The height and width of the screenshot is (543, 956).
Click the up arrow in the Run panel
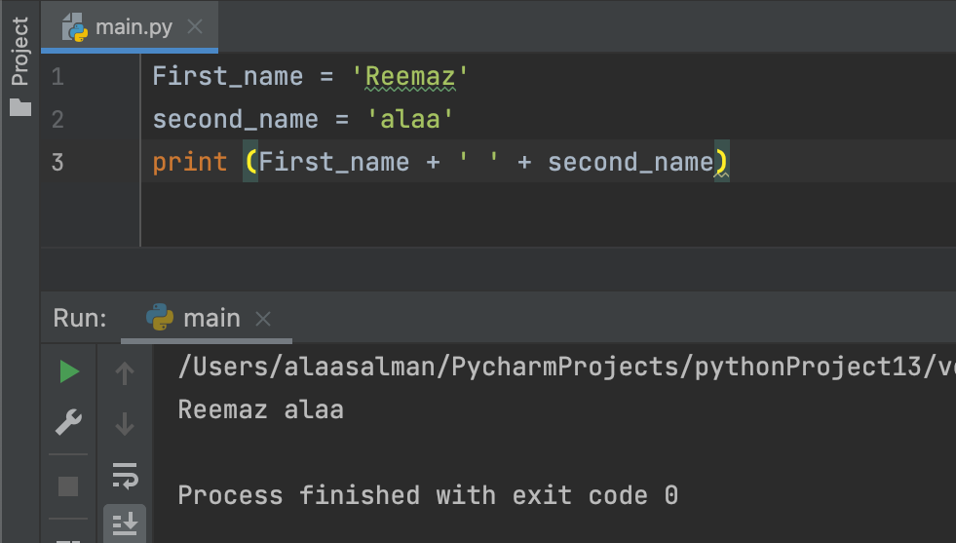(125, 372)
